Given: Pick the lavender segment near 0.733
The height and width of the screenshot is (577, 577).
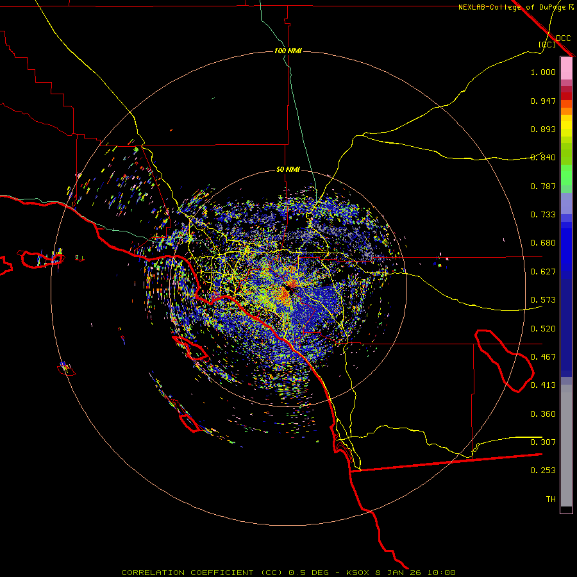Looking at the screenshot, I should pos(566,203).
